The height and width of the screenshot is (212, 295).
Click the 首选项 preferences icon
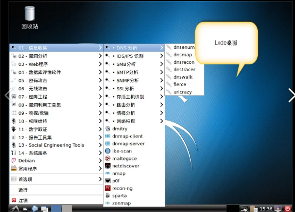click(x=14, y=179)
